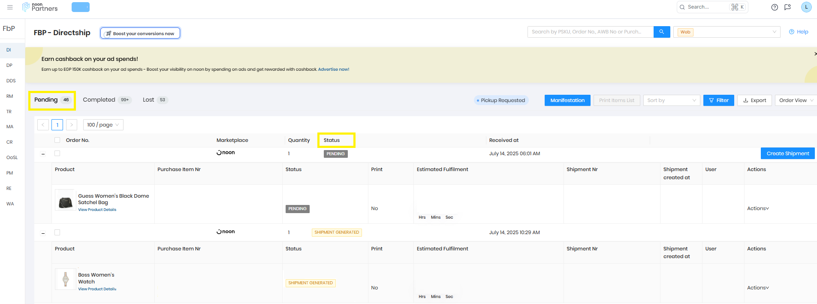Open the DI sidebar item
Screen dimensions: 817x304
point(9,50)
